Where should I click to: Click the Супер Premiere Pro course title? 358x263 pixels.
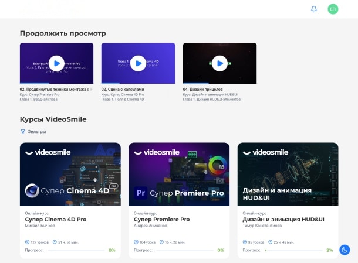point(161,220)
